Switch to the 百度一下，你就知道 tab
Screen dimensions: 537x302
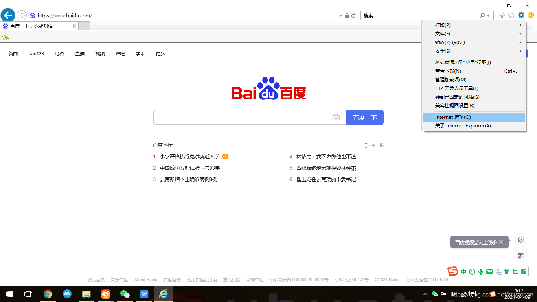click(39, 26)
